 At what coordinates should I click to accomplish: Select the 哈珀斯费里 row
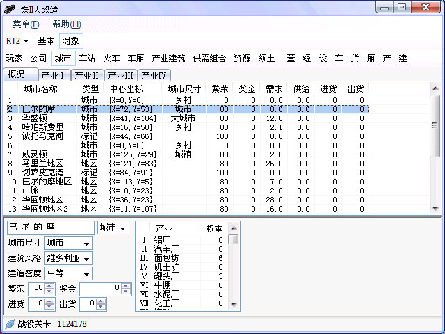pos(187,127)
